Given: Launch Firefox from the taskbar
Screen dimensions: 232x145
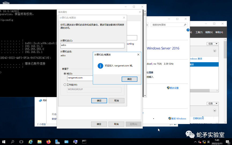Looking at the screenshot, I should [x=48, y=142].
